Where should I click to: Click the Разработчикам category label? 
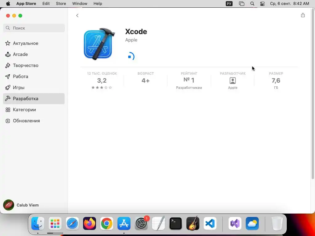[189, 88]
